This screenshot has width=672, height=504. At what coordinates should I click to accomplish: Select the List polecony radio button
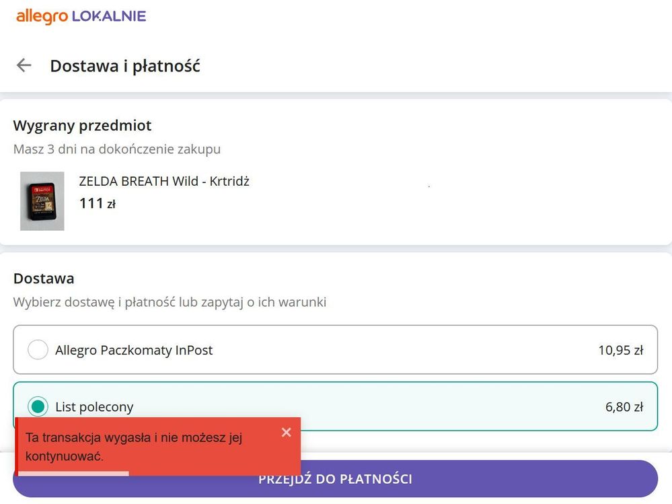click(38, 406)
